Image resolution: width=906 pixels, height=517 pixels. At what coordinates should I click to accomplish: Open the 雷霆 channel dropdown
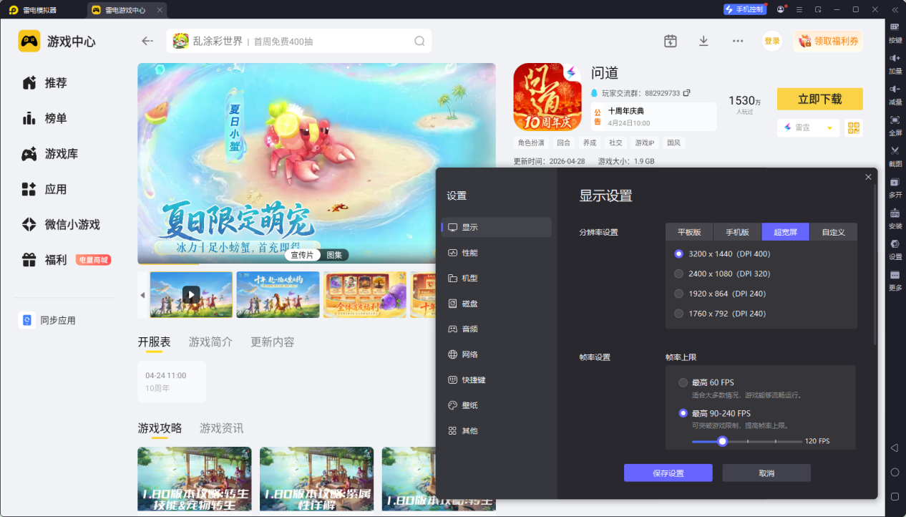[x=808, y=127]
